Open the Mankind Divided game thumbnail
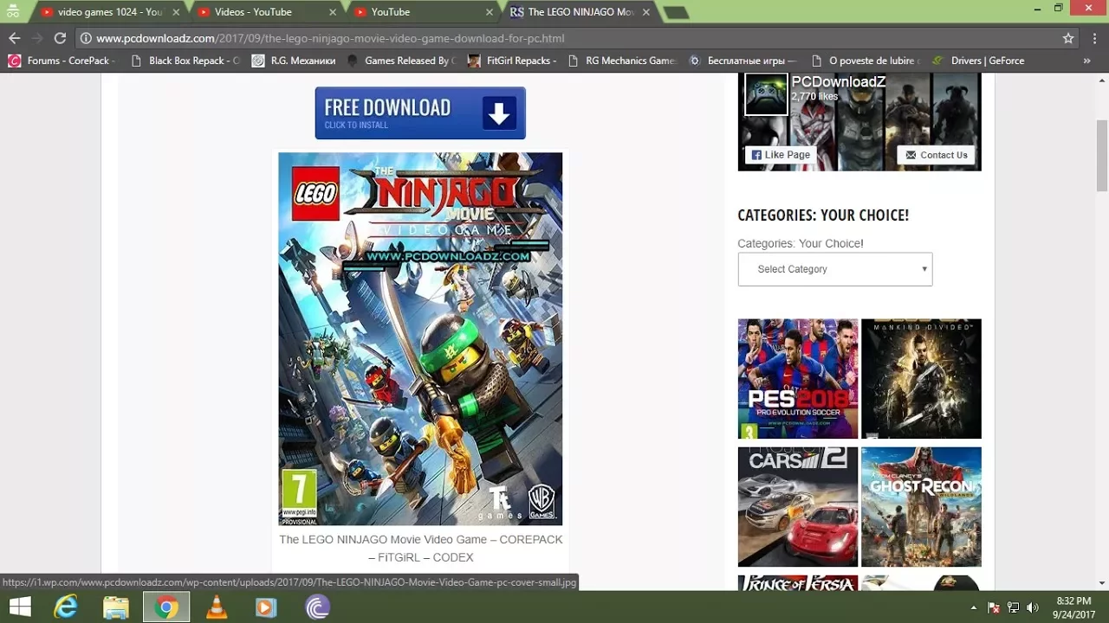 coord(921,379)
